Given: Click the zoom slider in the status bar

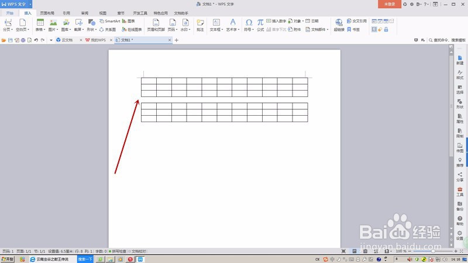Looking at the screenshot, I should pos(433,251).
